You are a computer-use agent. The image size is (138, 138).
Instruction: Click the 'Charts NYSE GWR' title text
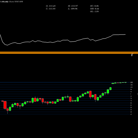(16, 2)
